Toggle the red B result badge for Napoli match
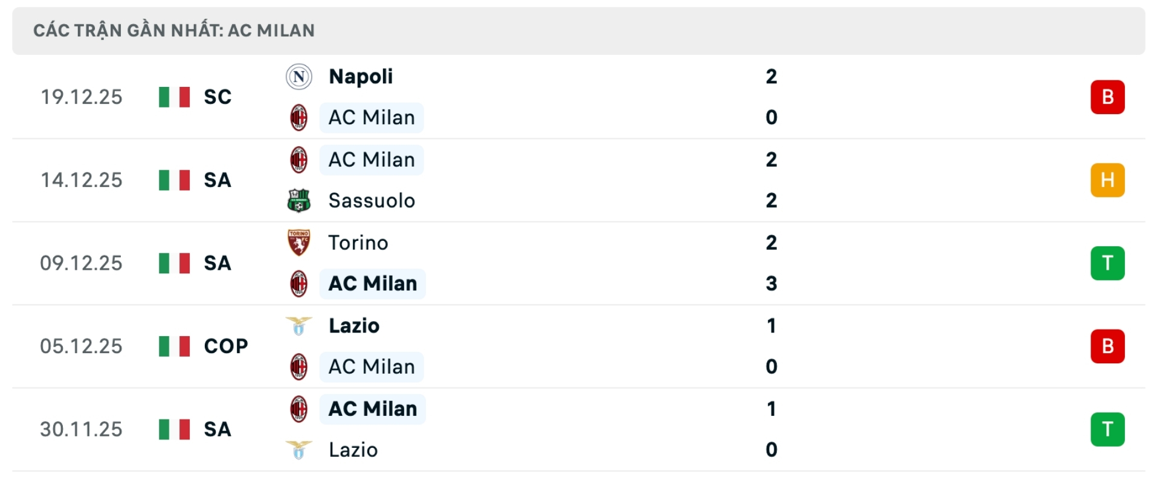Viewport: 1160px width, 478px height. click(1108, 97)
